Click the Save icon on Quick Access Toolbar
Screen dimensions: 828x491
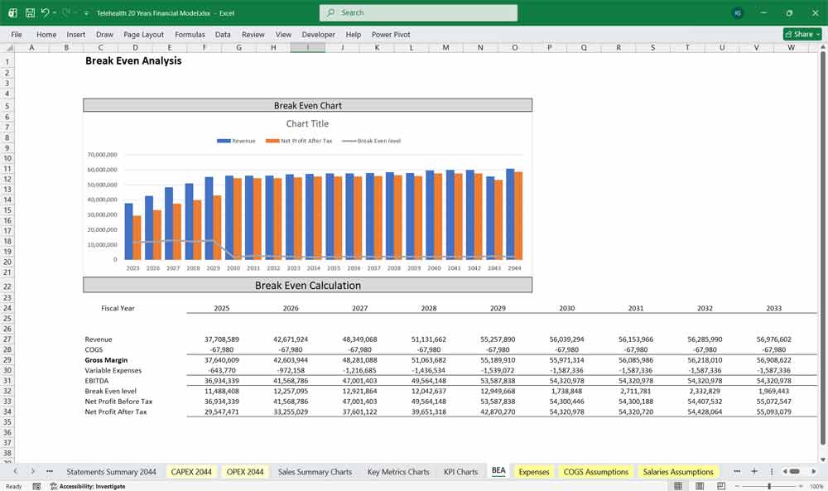pos(30,12)
